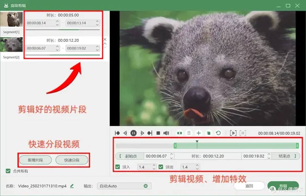Maximize the 高级剪辑 window
Viewport: 306px width, 196px height.
click(288, 6)
